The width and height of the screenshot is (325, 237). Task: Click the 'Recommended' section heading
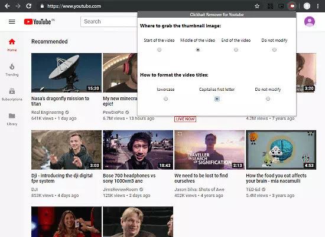point(49,41)
